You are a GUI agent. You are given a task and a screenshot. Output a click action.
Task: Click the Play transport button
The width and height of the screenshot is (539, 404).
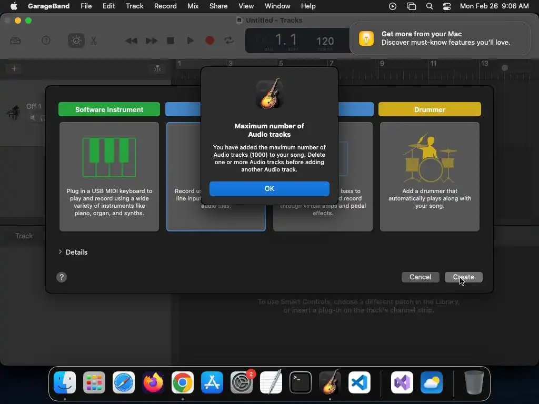190,41
